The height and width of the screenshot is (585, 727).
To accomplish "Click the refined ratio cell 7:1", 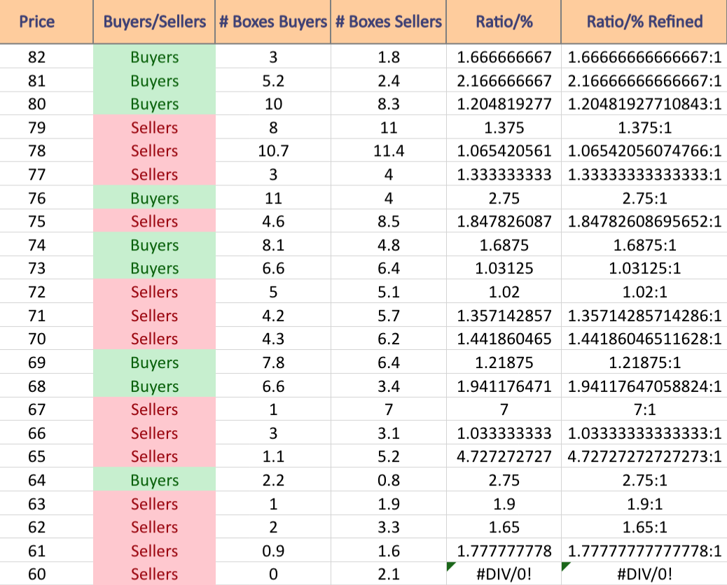I will [644, 409].
